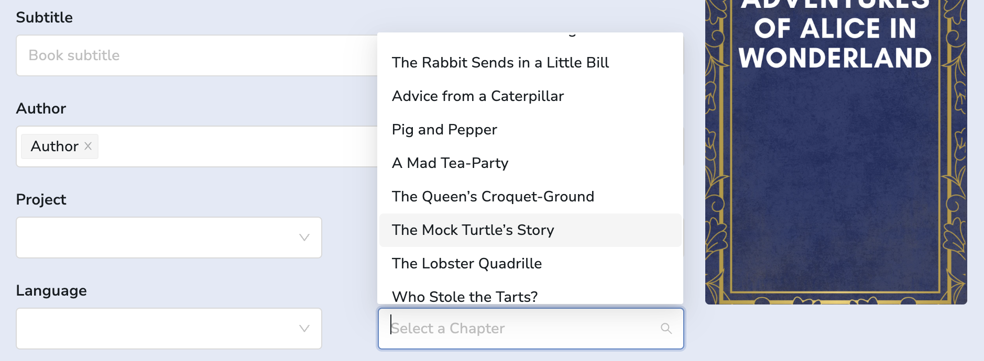Pick the 'Pig and Pepper' option
984x361 pixels.
444,130
